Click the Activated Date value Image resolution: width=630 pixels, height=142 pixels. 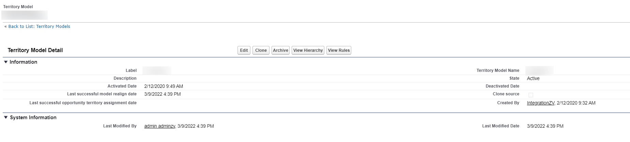click(164, 86)
